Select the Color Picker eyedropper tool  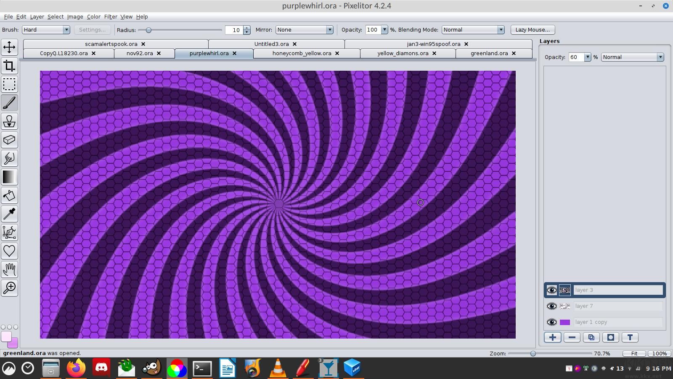pos(9,214)
